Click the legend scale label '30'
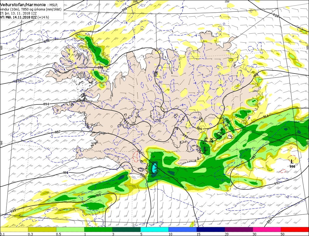Screen dimensions: 309x236 coord(255,234)
